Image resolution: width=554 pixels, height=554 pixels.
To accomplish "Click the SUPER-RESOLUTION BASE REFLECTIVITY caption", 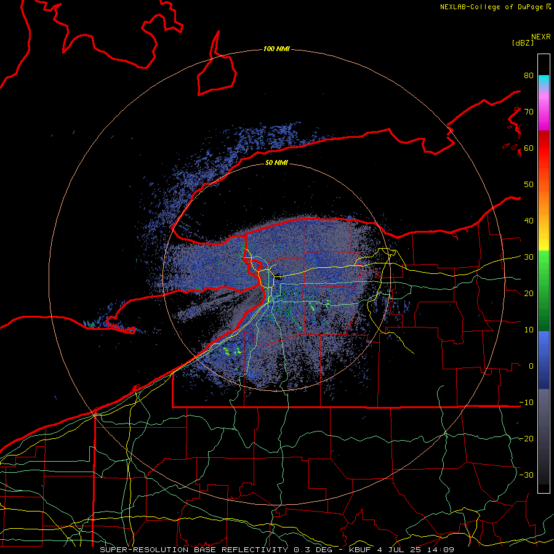I will [194, 550].
